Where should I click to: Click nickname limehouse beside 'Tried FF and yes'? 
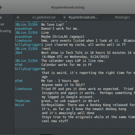(24, 89)
